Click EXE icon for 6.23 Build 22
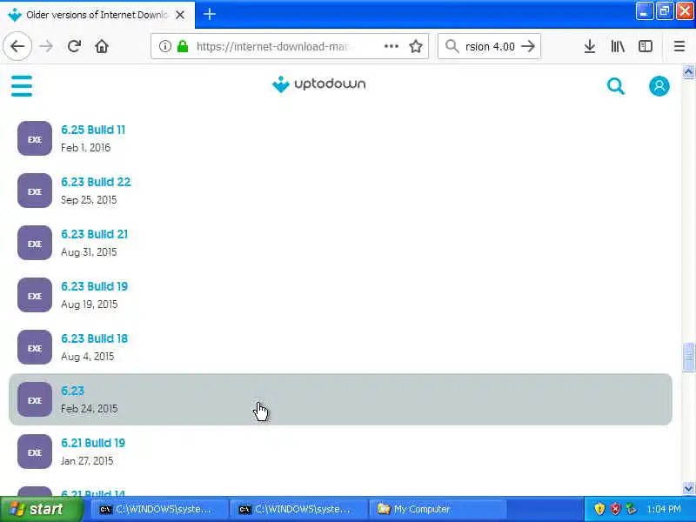 (35, 191)
